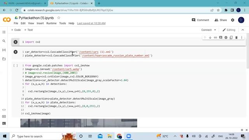Open the Help menu

pos(72,23)
